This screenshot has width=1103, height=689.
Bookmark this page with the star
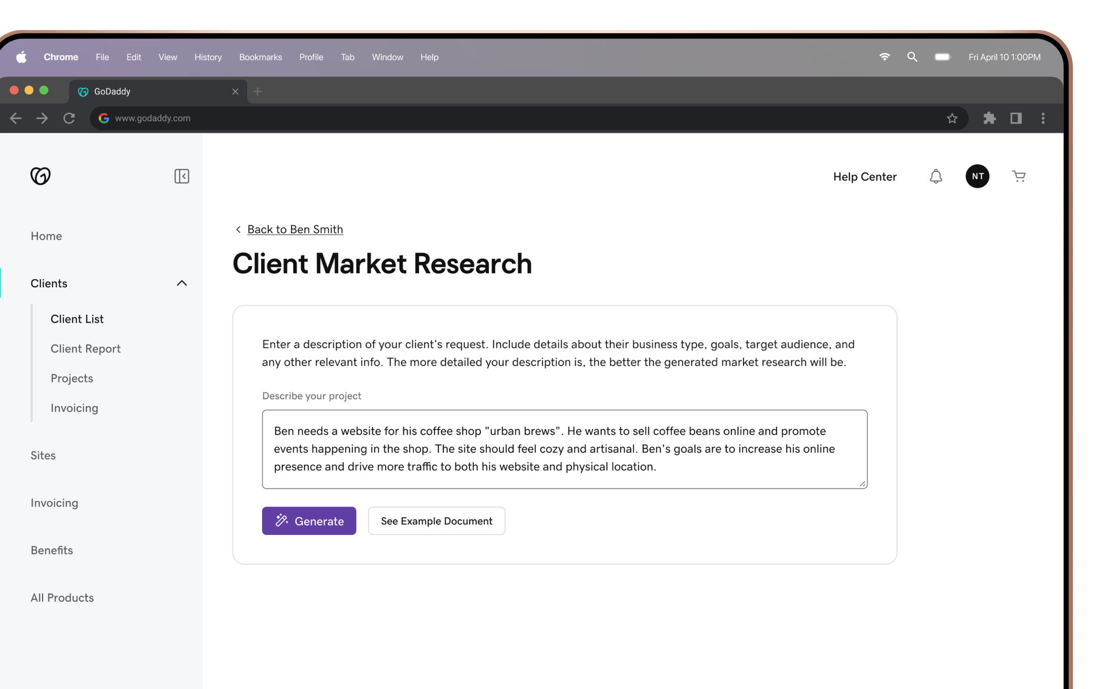coord(952,118)
